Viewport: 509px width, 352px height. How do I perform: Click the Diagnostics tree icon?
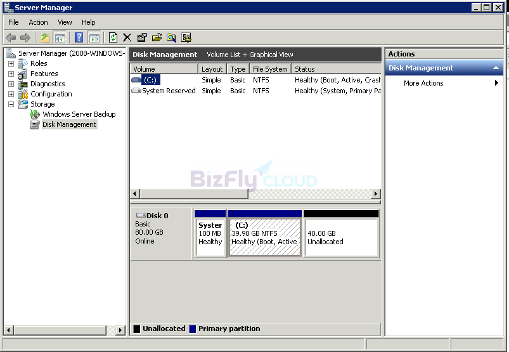coord(23,84)
